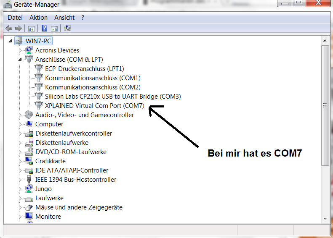Click the Diskettenlaufwerkcontroller icon
333x238 pixels.
[29, 133]
